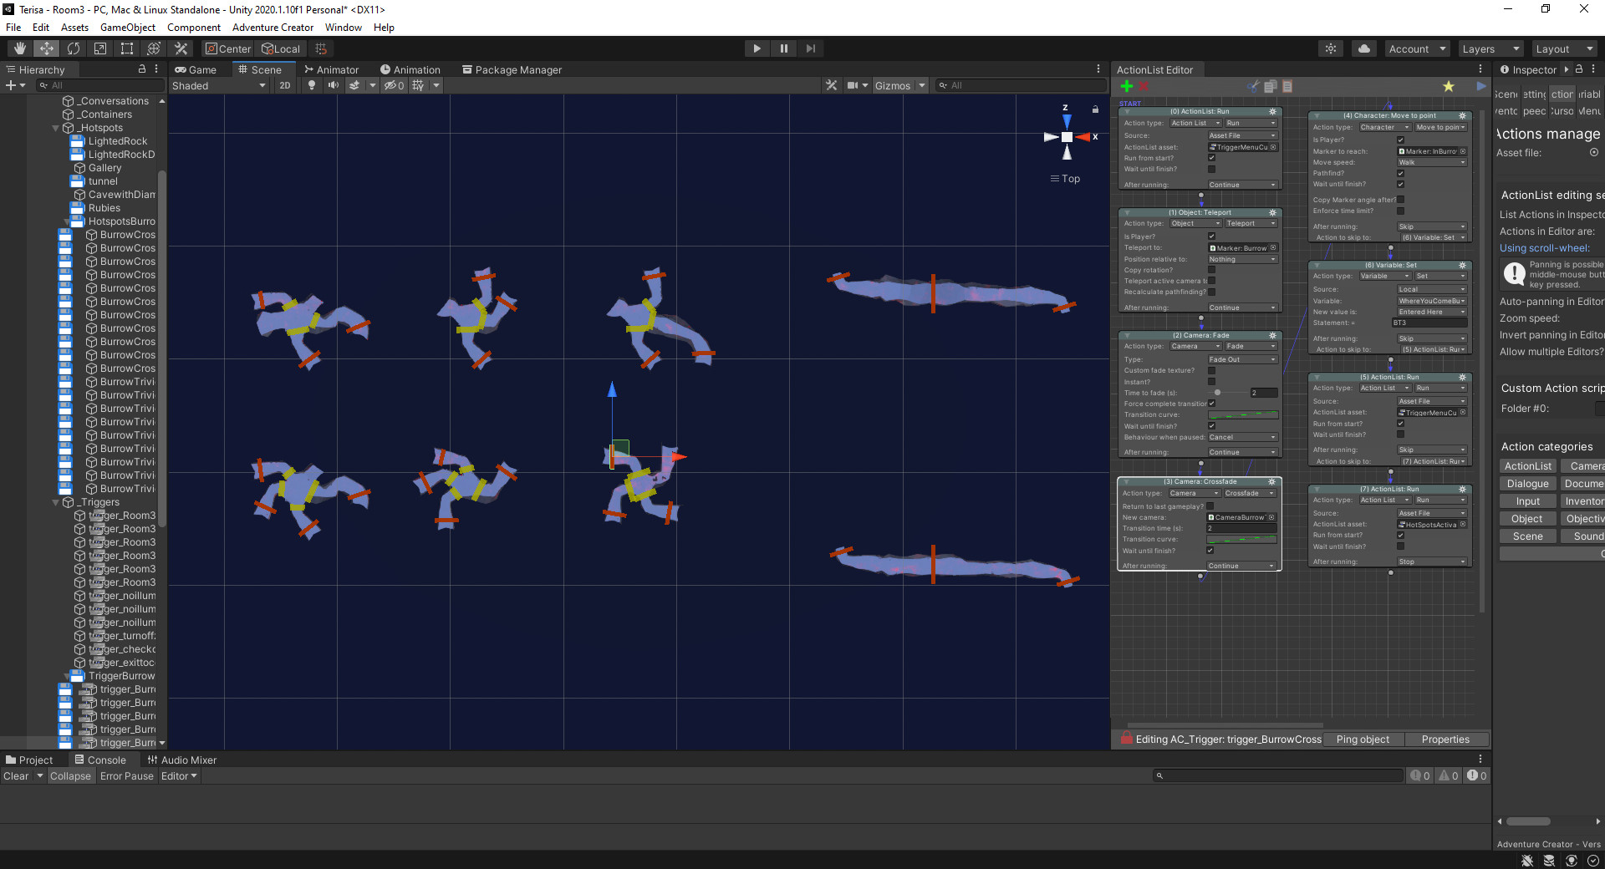The height and width of the screenshot is (869, 1605).
Task: Toggle 'Enforce time limit?' checkbox
Action: tap(1400, 211)
